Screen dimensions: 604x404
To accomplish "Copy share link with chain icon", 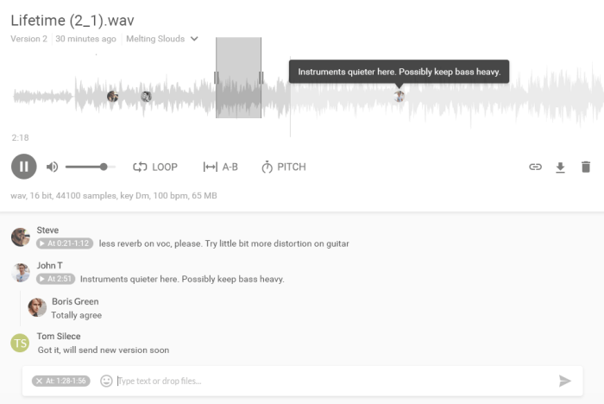I will pos(535,167).
